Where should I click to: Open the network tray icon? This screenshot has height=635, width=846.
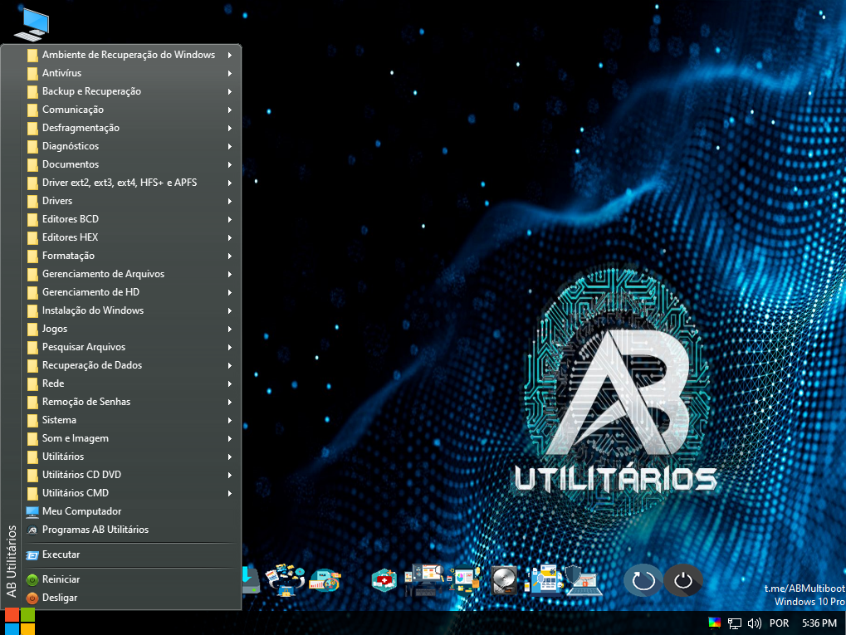pyautogui.click(x=735, y=623)
